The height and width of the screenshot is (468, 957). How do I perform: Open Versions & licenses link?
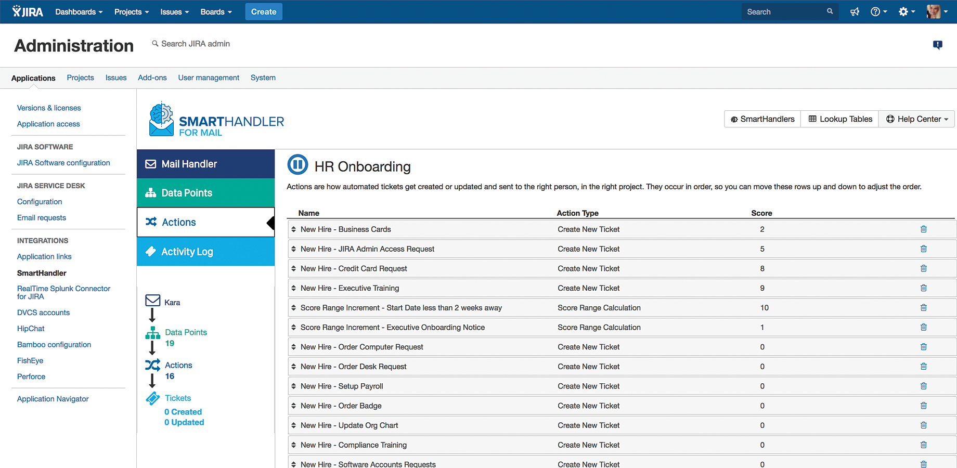click(x=49, y=108)
